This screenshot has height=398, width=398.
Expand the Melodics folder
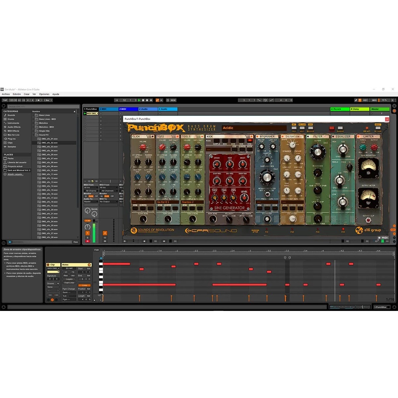33,123
